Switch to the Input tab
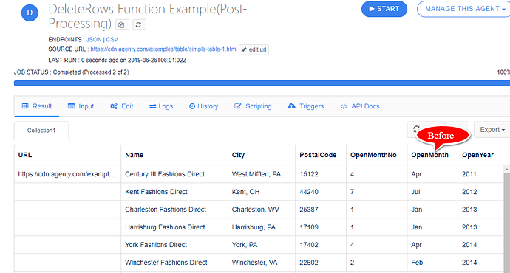The height and width of the screenshot is (273, 510). point(81,106)
